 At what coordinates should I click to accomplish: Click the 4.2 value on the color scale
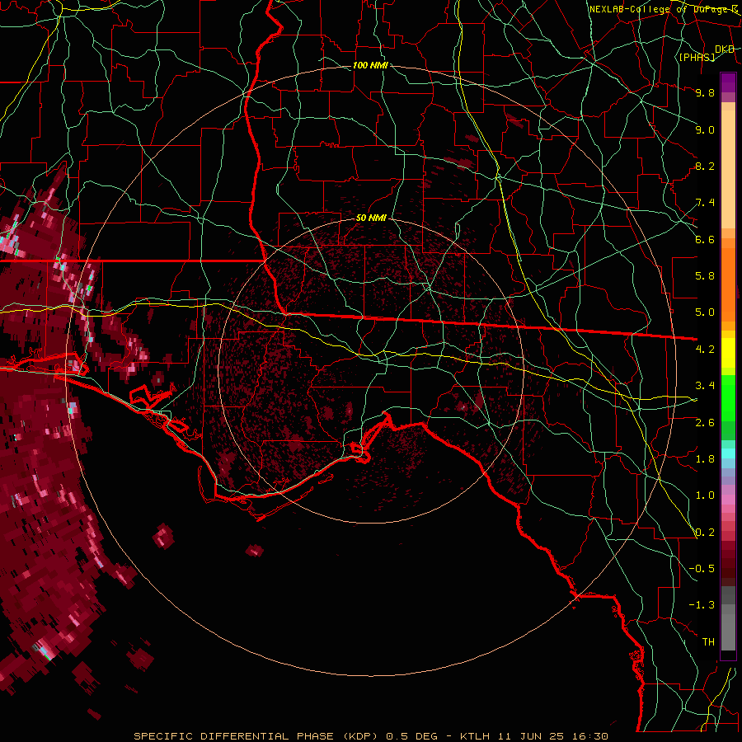pyautogui.click(x=705, y=350)
